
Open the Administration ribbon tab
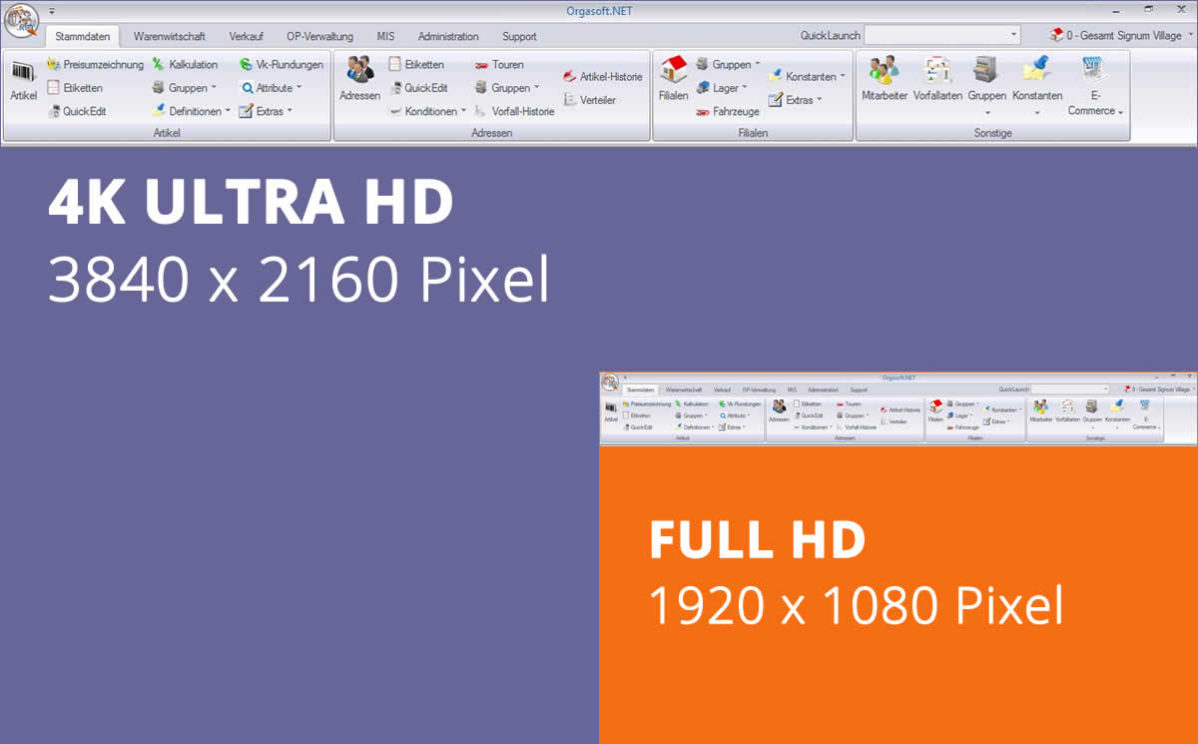[x=448, y=36]
